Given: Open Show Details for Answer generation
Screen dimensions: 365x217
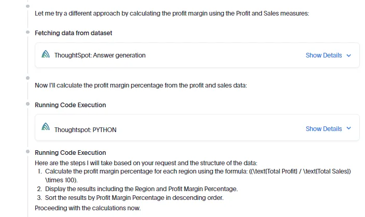Looking at the screenshot, I should point(324,55).
